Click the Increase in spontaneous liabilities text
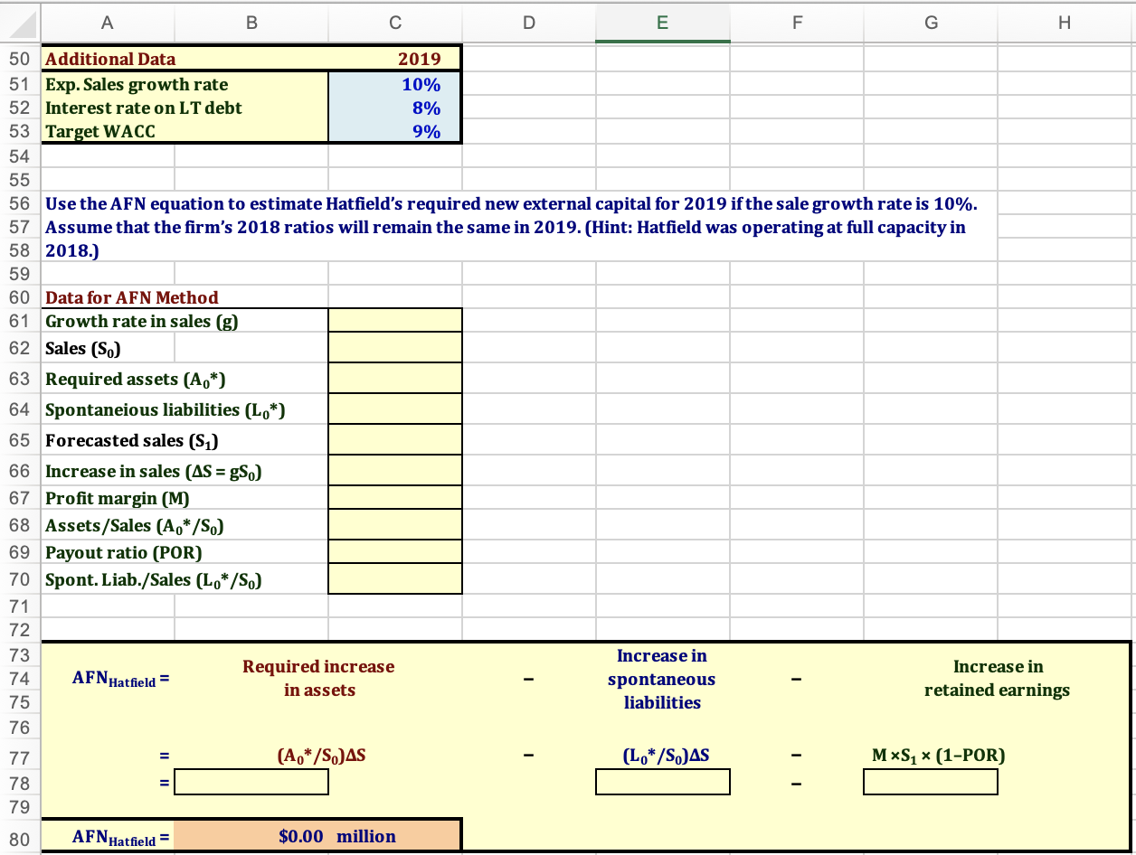 click(x=662, y=679)
